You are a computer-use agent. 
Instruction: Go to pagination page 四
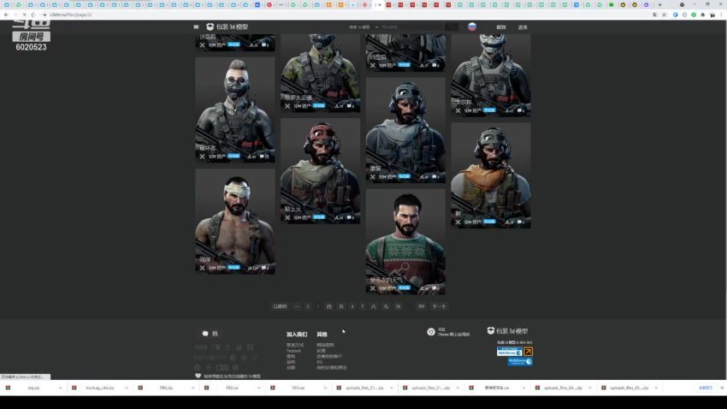(328, 306)
